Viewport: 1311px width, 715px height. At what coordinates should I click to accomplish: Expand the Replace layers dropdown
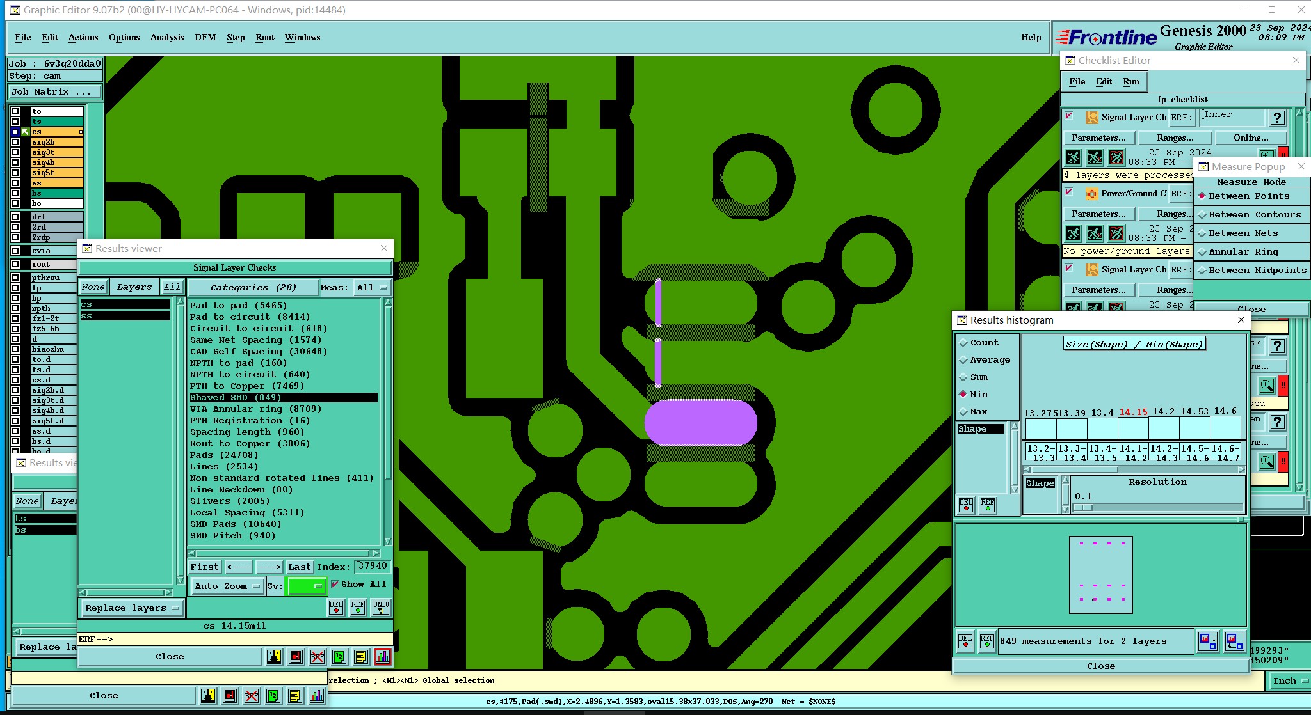[132, 608]
